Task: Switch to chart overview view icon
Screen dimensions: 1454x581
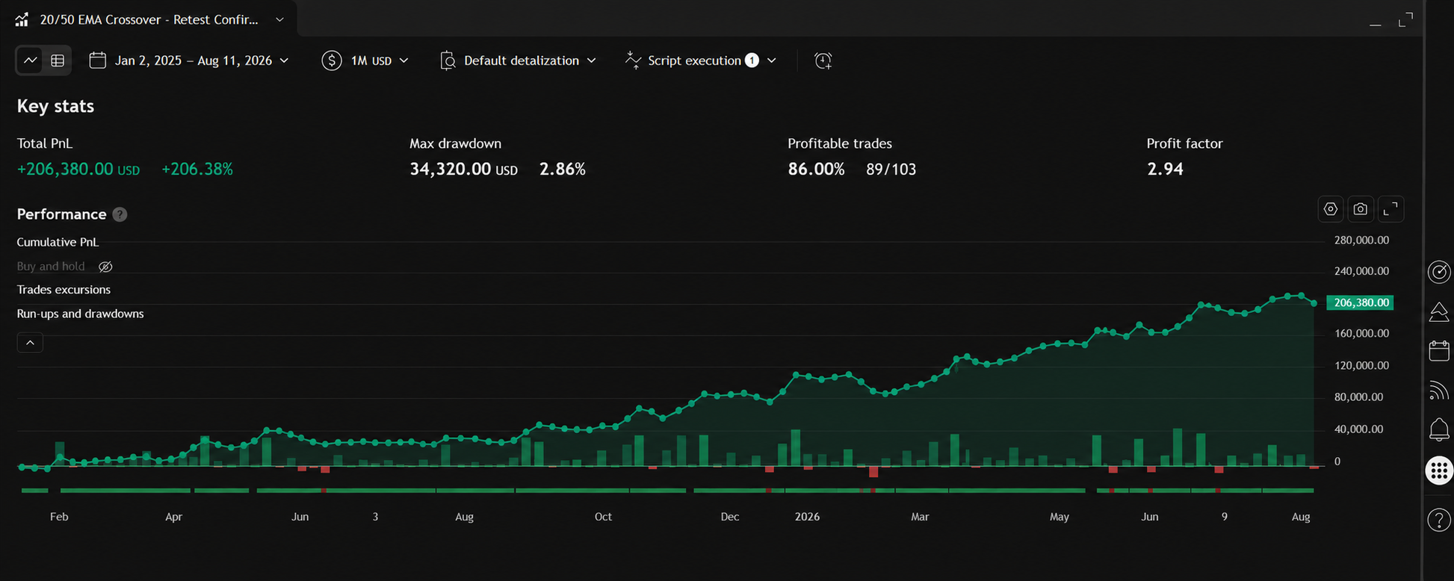Action: coord(31,60)
